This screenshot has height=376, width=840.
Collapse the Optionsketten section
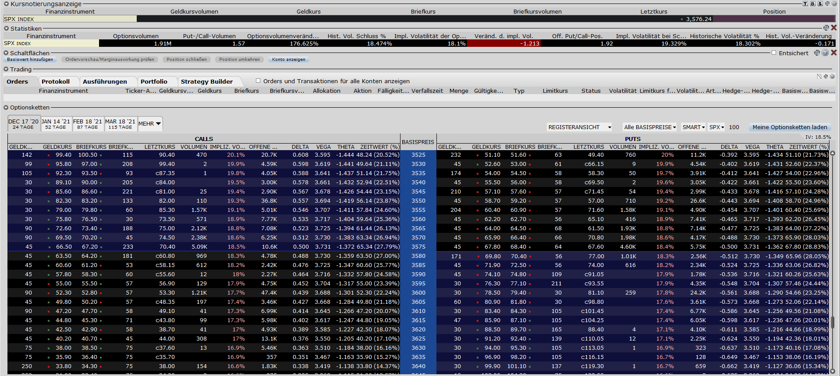[6, 107]
